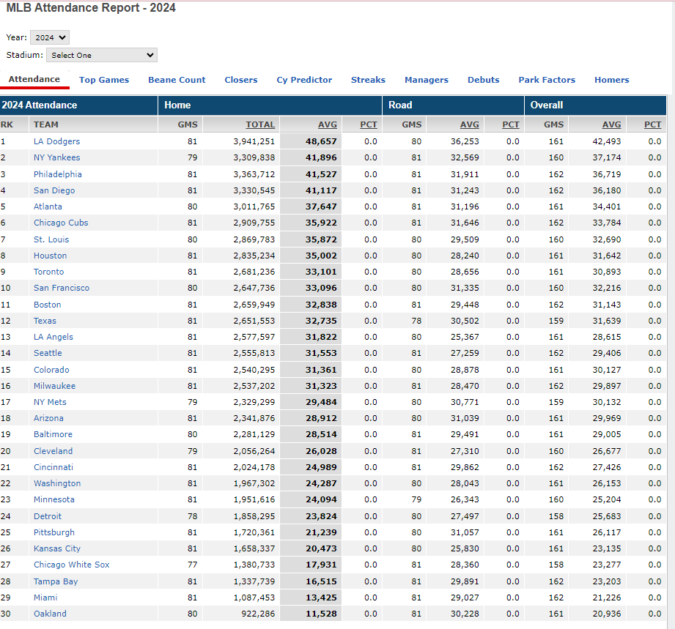Open the San Francisco team link

[62, 288]
